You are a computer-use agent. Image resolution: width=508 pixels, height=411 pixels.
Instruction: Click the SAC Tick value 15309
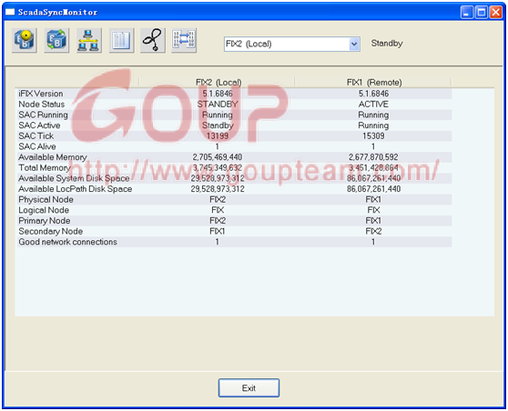373,135
